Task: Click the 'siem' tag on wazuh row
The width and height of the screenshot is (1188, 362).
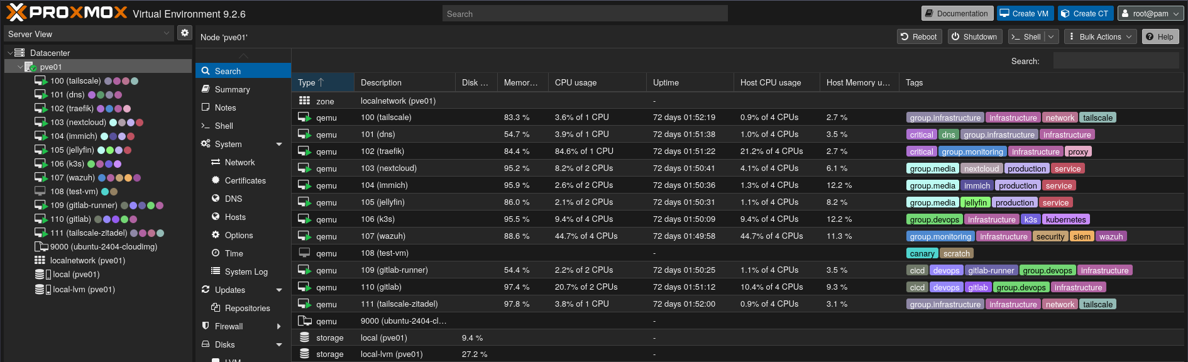Action: (1082, 236)
